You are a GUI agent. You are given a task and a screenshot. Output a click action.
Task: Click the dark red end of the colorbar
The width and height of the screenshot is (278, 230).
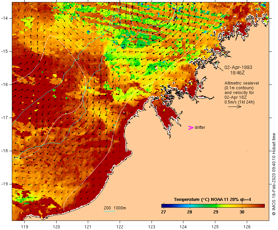coord(262,206)
